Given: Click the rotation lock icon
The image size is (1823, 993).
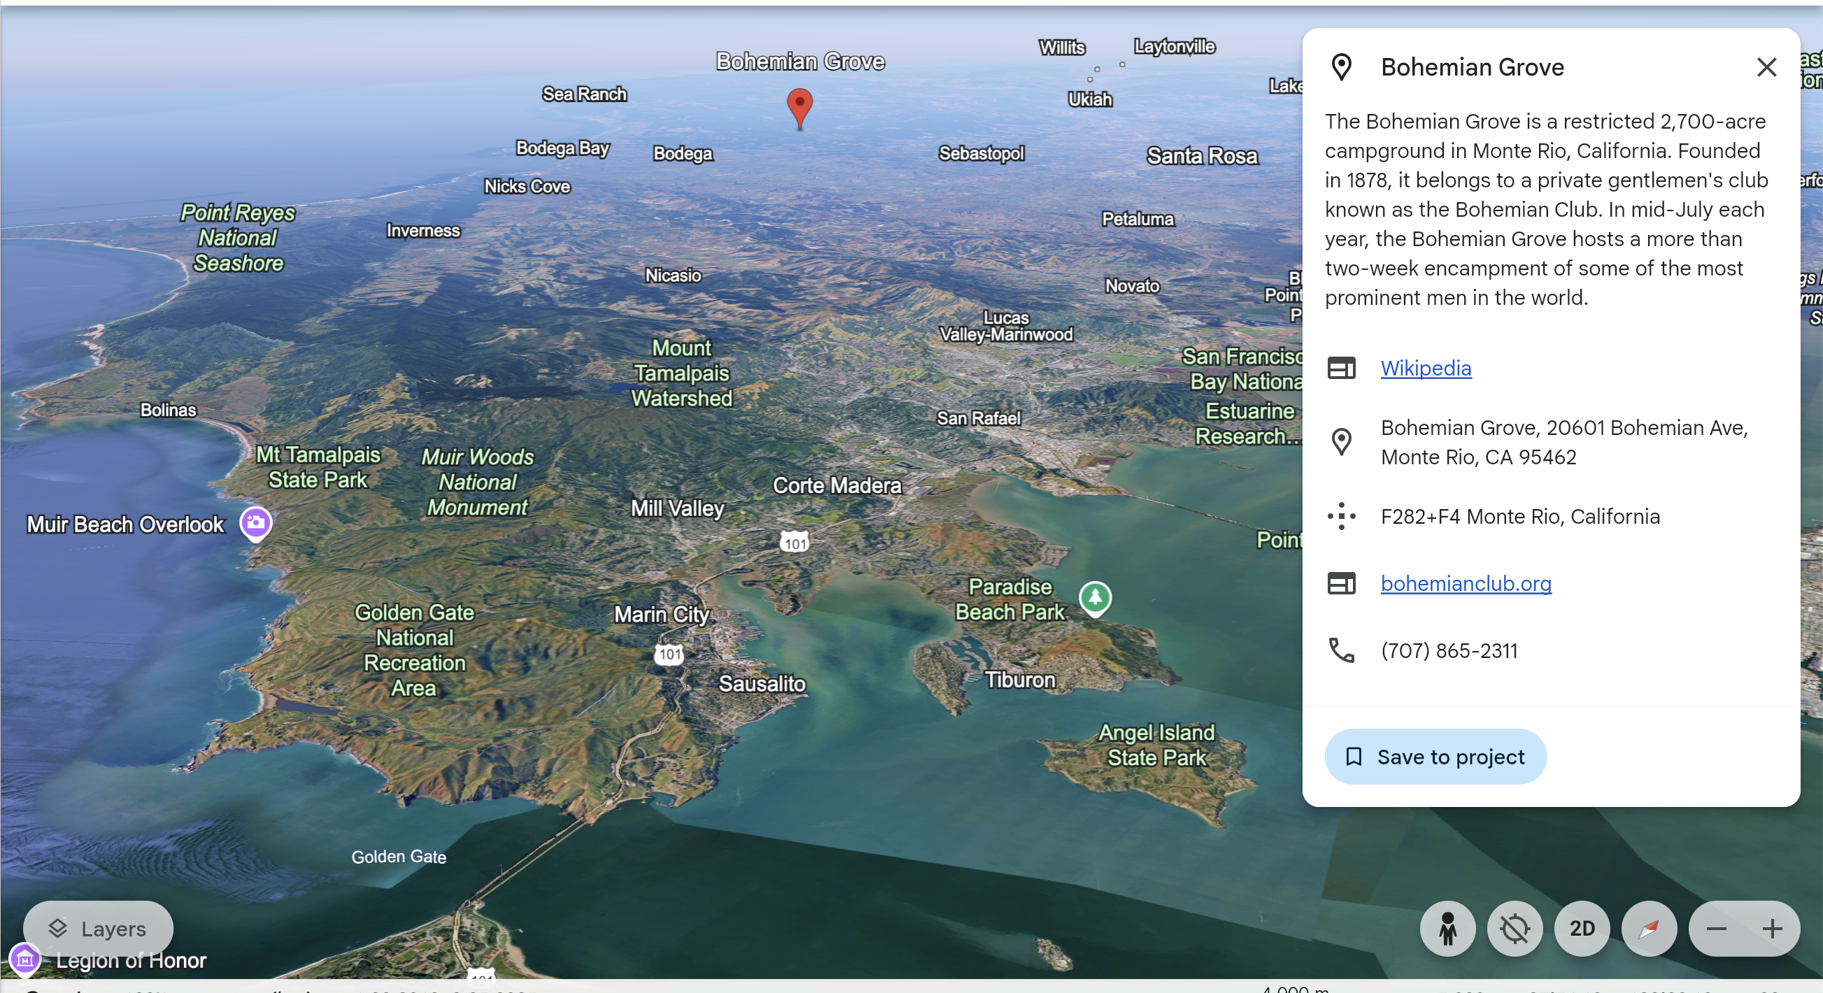Looking at the screenshot, I should 1515,928.
